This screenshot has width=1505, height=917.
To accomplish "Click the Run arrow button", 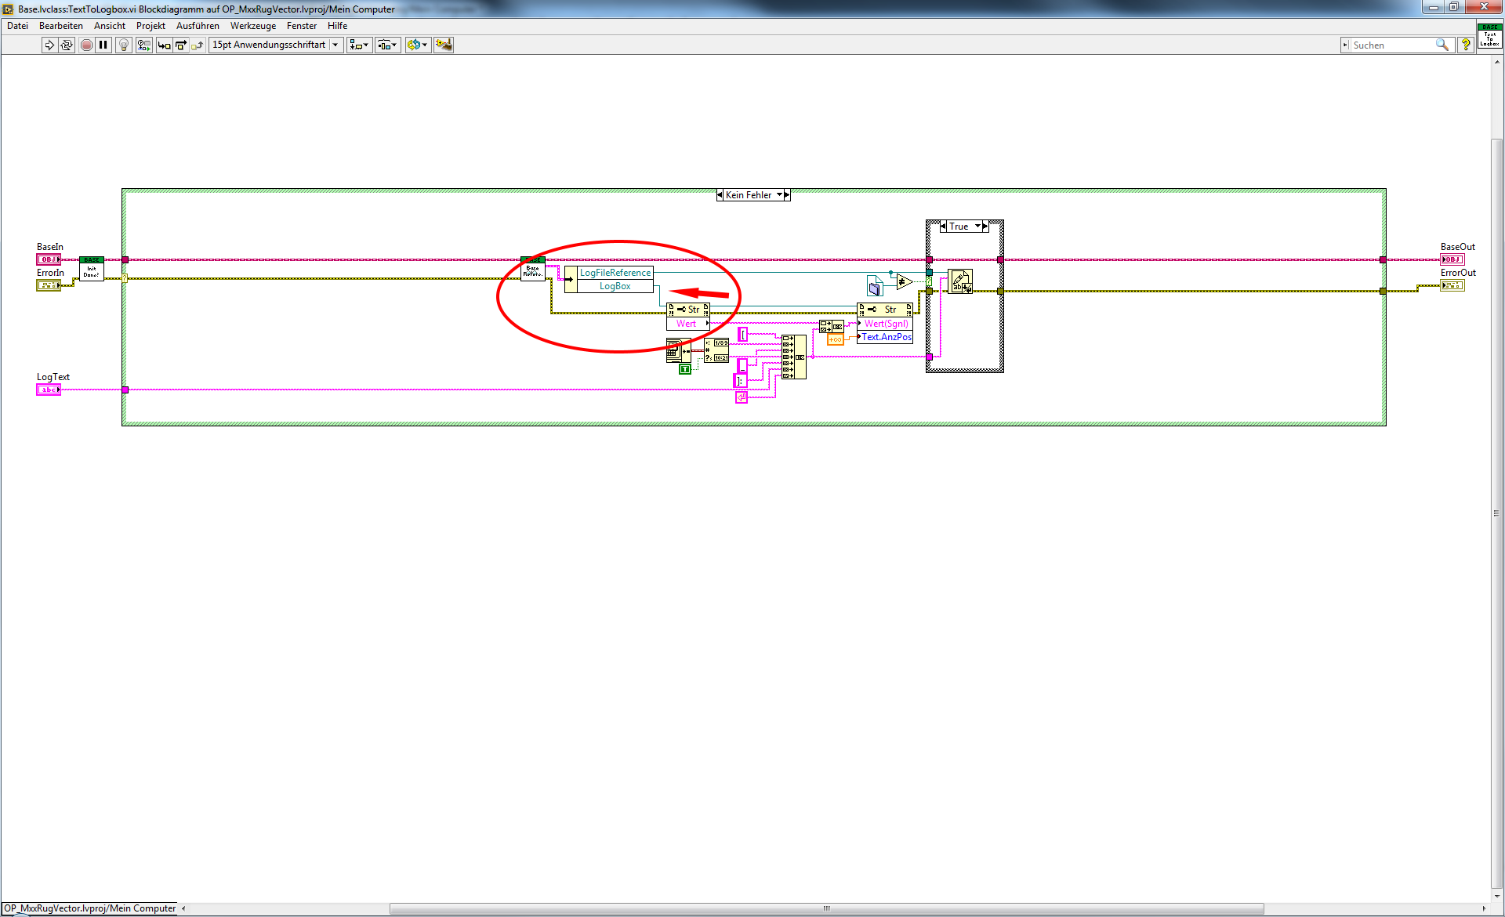I will point(49,45).
